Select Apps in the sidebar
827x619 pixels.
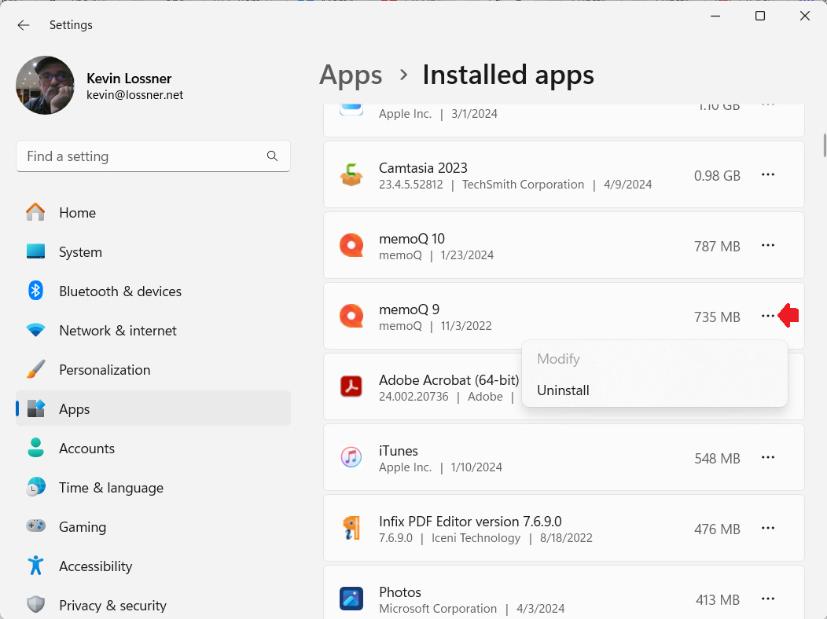click(153, 408)
